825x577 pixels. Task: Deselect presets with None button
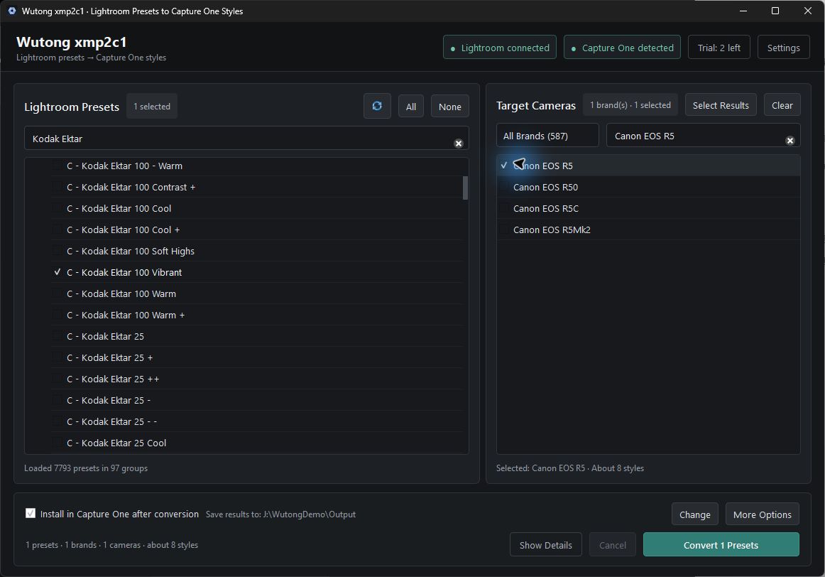pyautogui.click(x=450, y=107)
